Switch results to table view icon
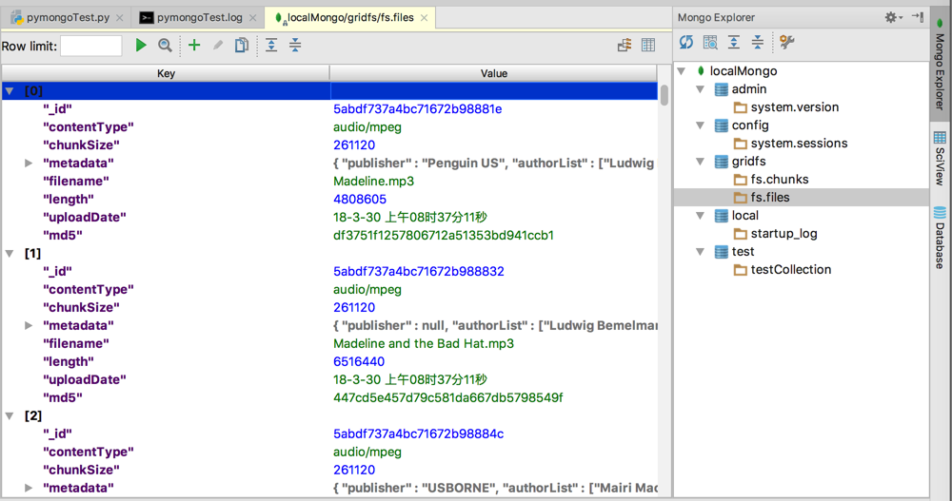 648,46
